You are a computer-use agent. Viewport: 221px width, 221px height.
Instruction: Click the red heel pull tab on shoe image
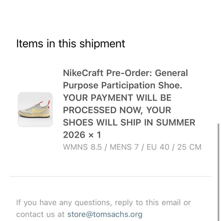pos(49,104)
